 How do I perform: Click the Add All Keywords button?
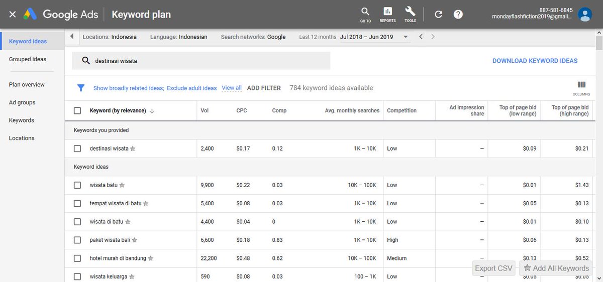click(x=556, y=268)
